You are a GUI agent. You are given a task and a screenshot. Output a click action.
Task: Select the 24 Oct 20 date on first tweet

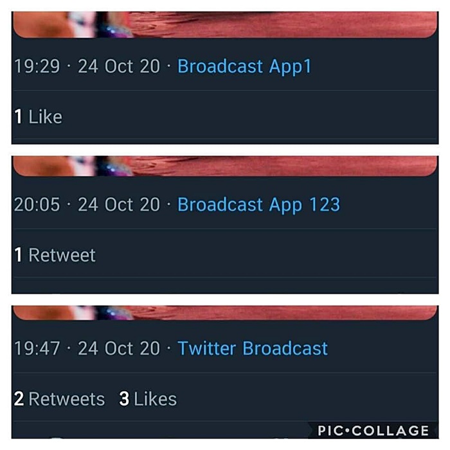[119, 67]
